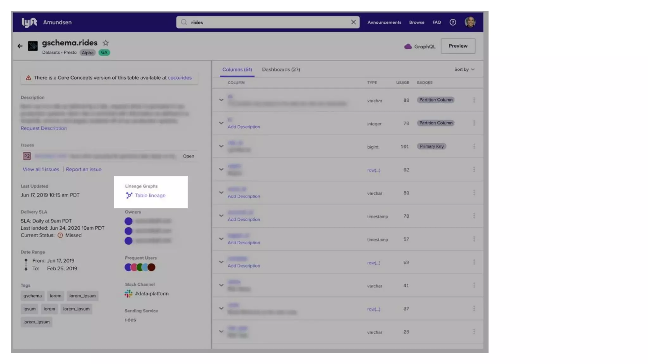Click the back arrow icon

(20, 46)
